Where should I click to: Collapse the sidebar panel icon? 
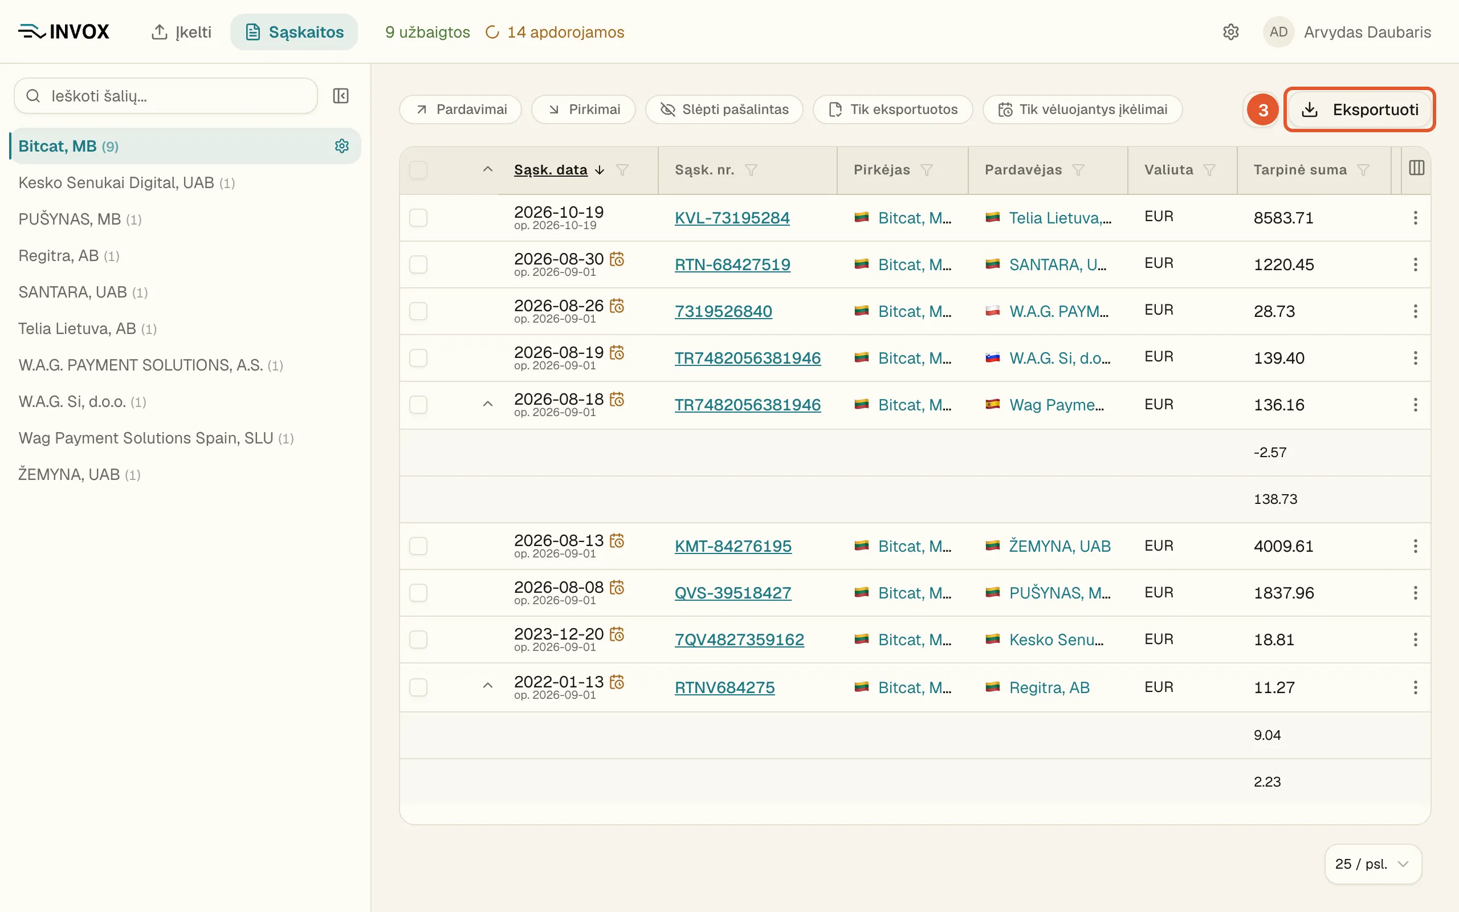(341, 96)
